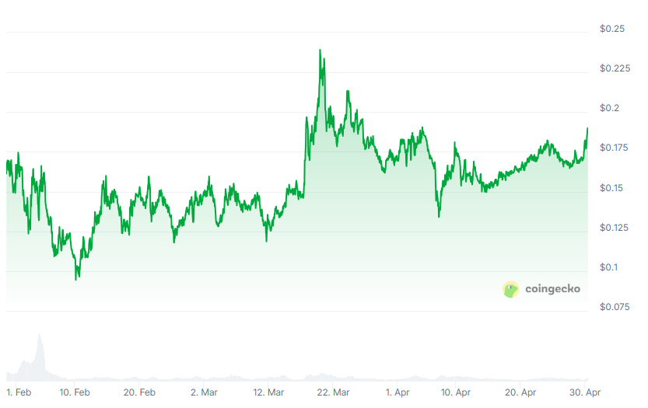Click the lowest price dip near 10. Feb

pyautogui.click(x=75, y=278)
